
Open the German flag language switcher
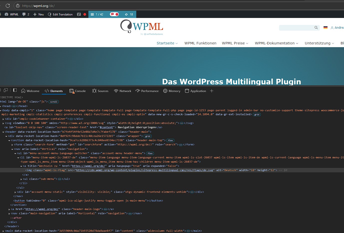coord(326,28)
